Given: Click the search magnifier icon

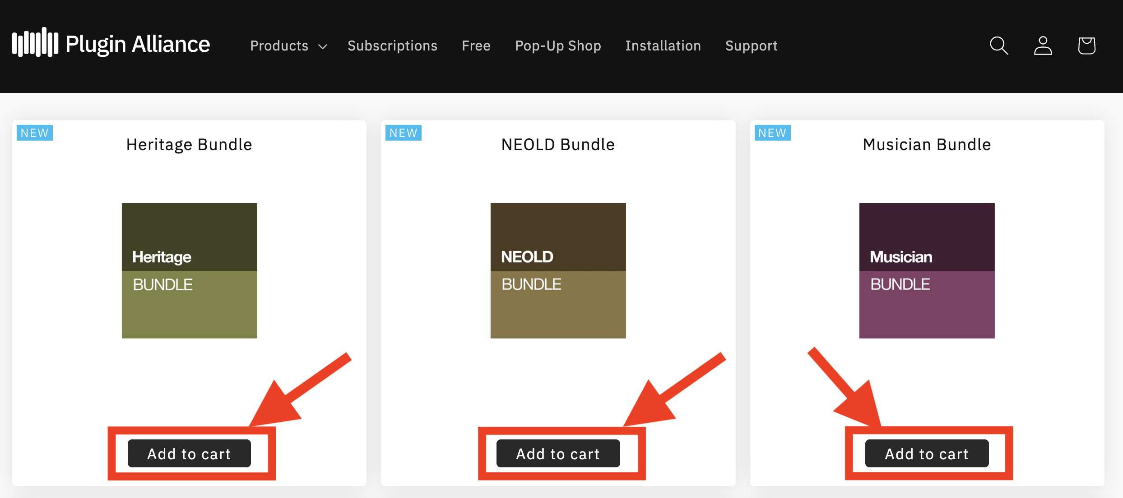Looking at the screenshot, I should coord(998,46).
